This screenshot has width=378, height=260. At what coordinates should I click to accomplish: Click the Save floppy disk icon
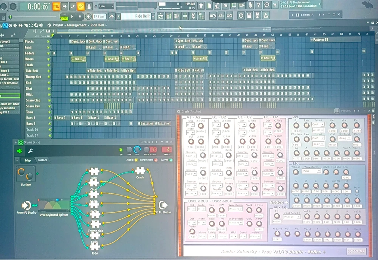click(x=249, y=15)
